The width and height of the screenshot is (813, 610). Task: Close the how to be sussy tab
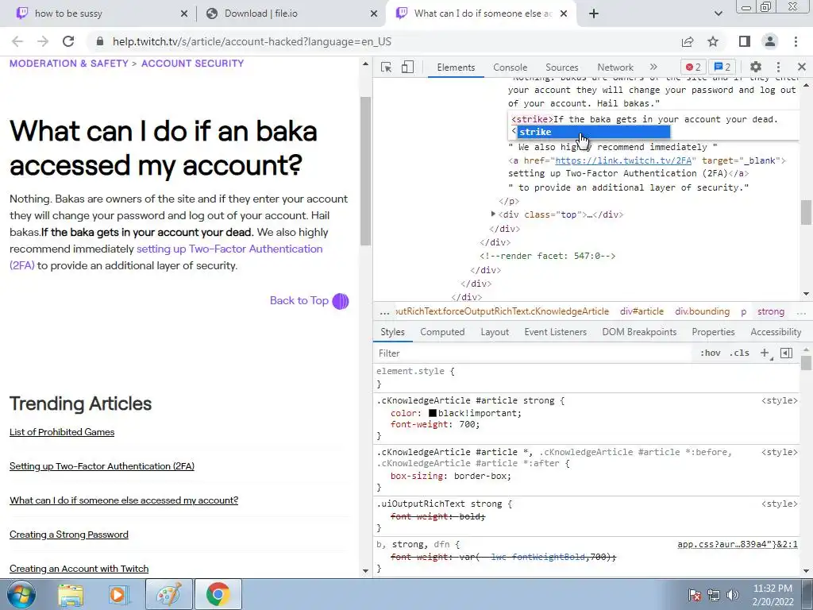coord(183,14)
